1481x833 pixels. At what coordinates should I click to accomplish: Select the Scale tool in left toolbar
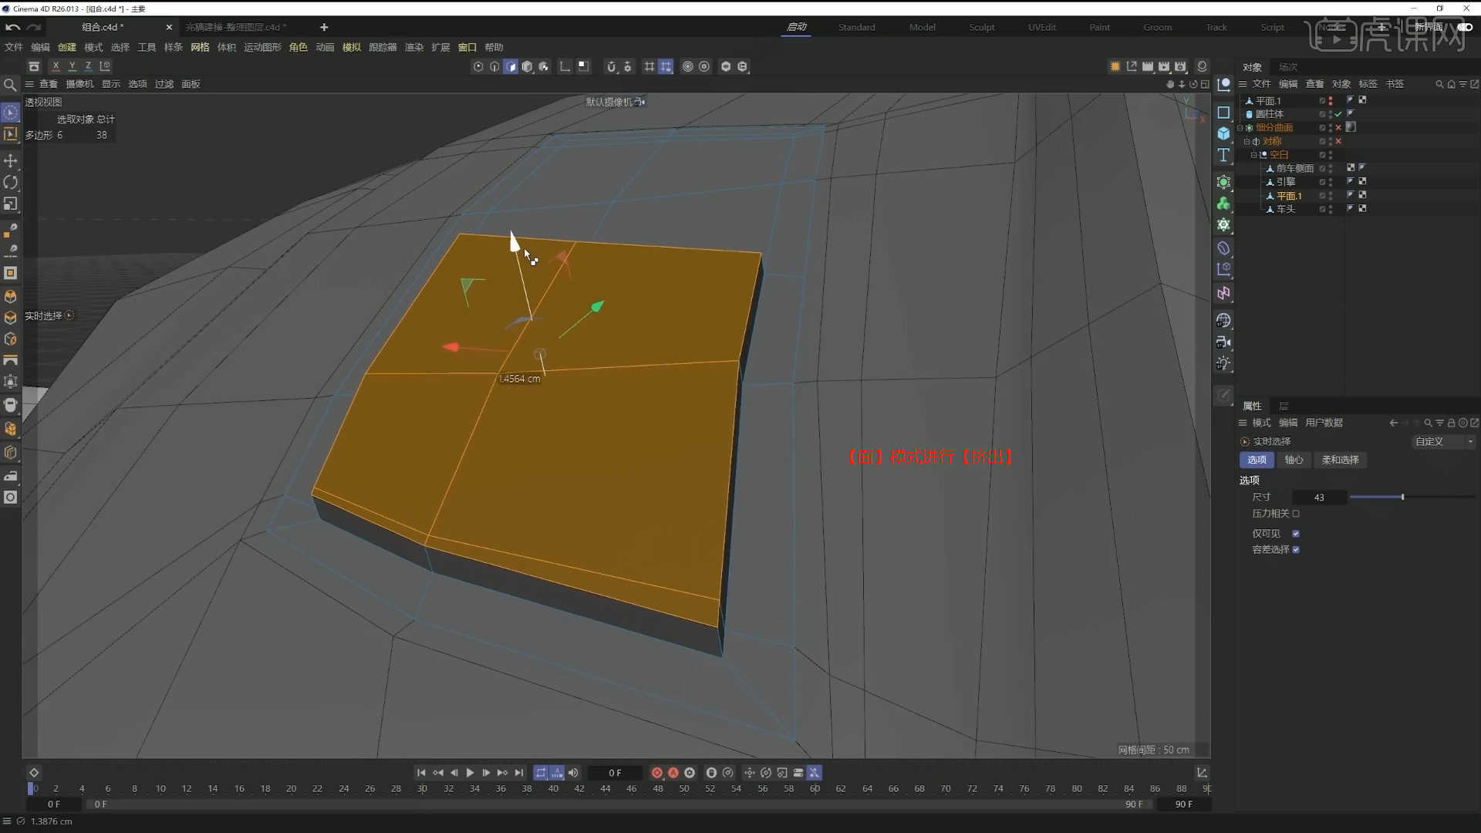tap(11, 204)
